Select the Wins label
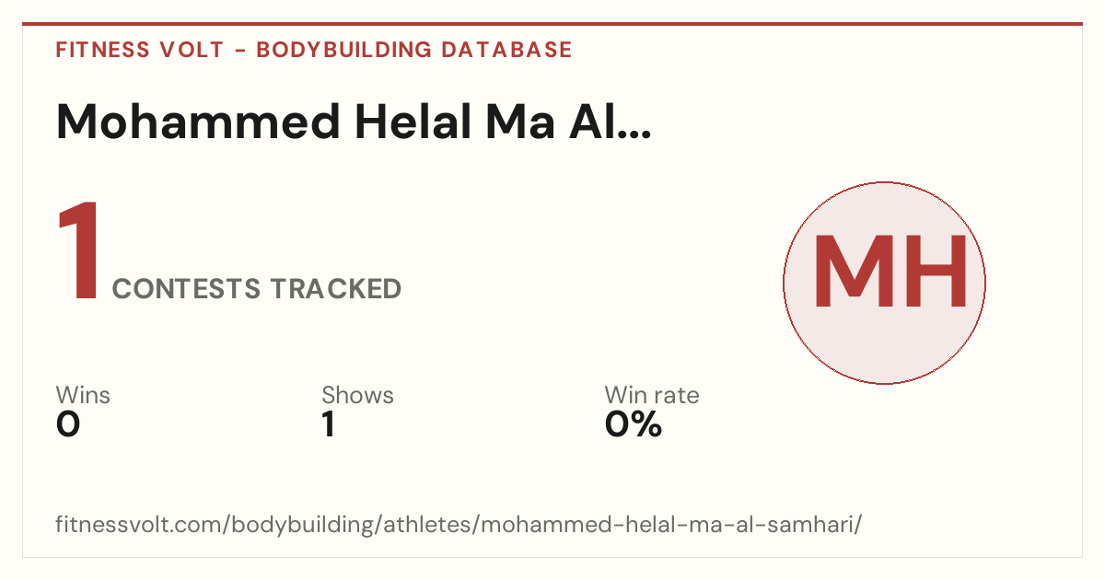The height and width of the screenshot is (580, 1105). click(x=83, y=396)
